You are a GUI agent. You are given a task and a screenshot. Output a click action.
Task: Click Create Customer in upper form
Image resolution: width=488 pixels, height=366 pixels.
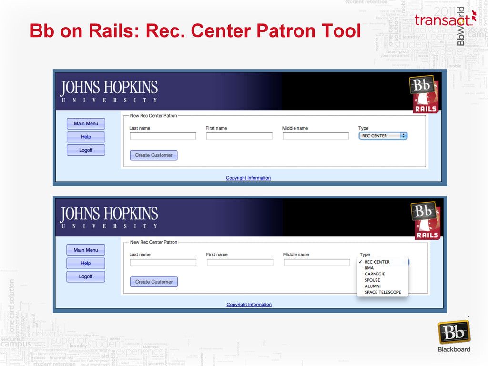point(154,155)
